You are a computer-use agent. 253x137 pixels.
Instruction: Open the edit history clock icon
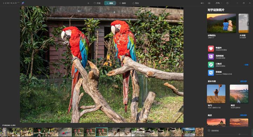[227, 3]
